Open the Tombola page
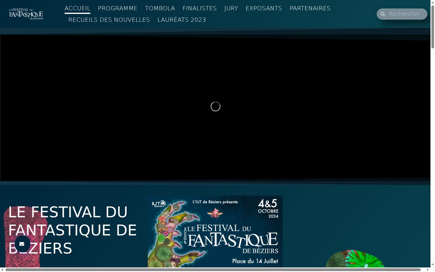The width and height of the screenshot is (435, 272). click(x=160, y=8)
